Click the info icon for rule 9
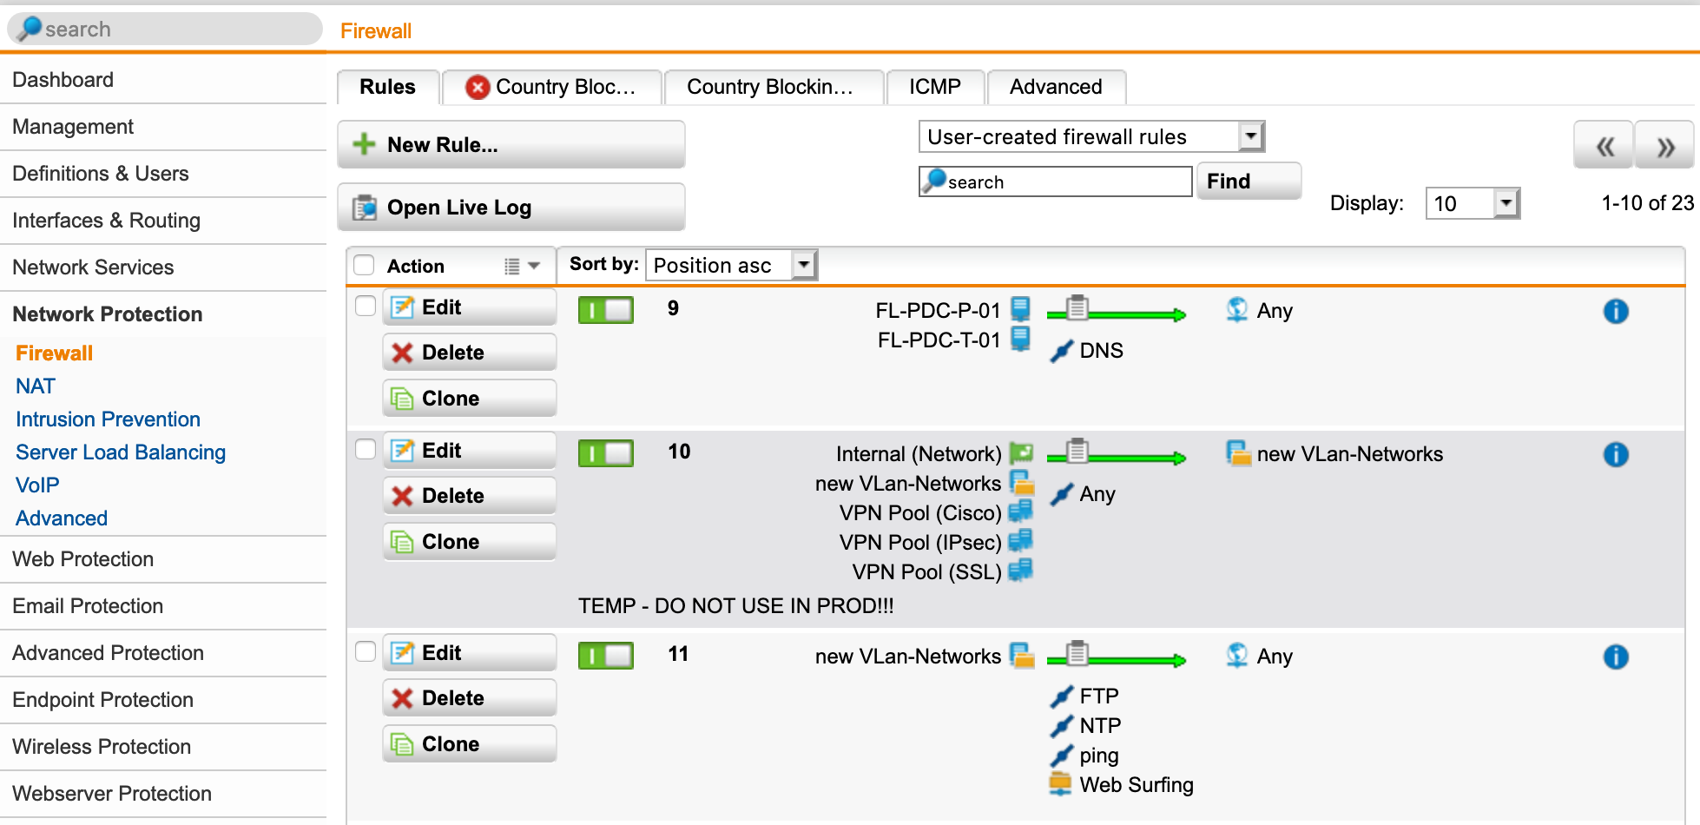Image resolution: width=1700 pixels, height=825 pixels. coord(1615,311)
